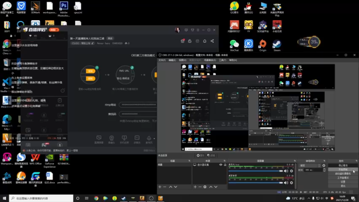Click the 滤镜 filters button above the Sources panel
This screenshot has height=202, width=359.
211,155
